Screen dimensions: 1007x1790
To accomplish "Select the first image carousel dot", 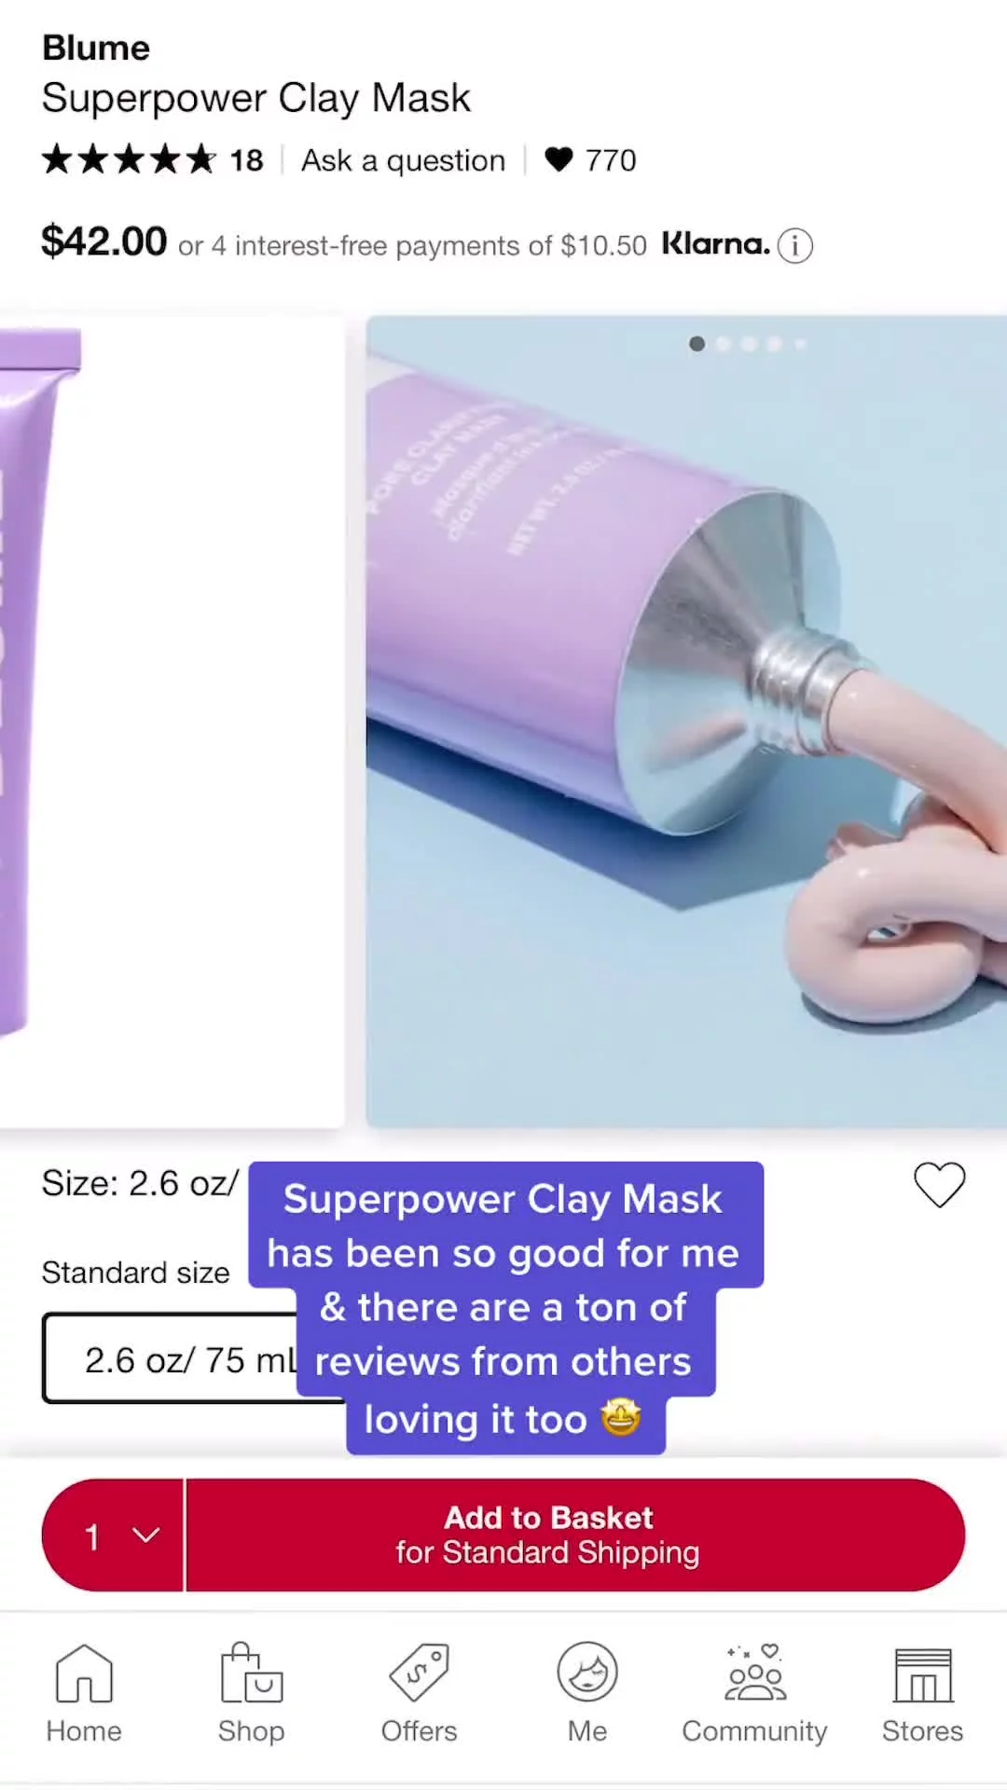I will coord(697,344).
